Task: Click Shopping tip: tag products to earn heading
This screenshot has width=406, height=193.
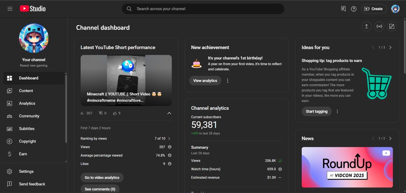Action: pyautogui.click(x=332, y=61)
